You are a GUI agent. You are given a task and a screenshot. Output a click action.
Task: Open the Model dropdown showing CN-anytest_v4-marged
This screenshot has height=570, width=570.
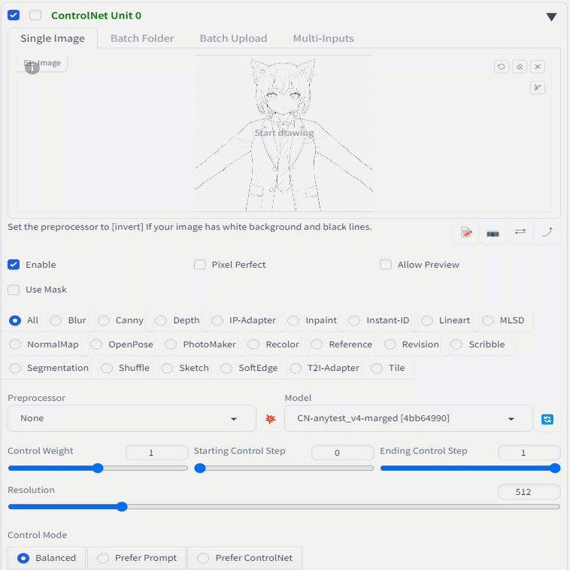coord(408,418)
